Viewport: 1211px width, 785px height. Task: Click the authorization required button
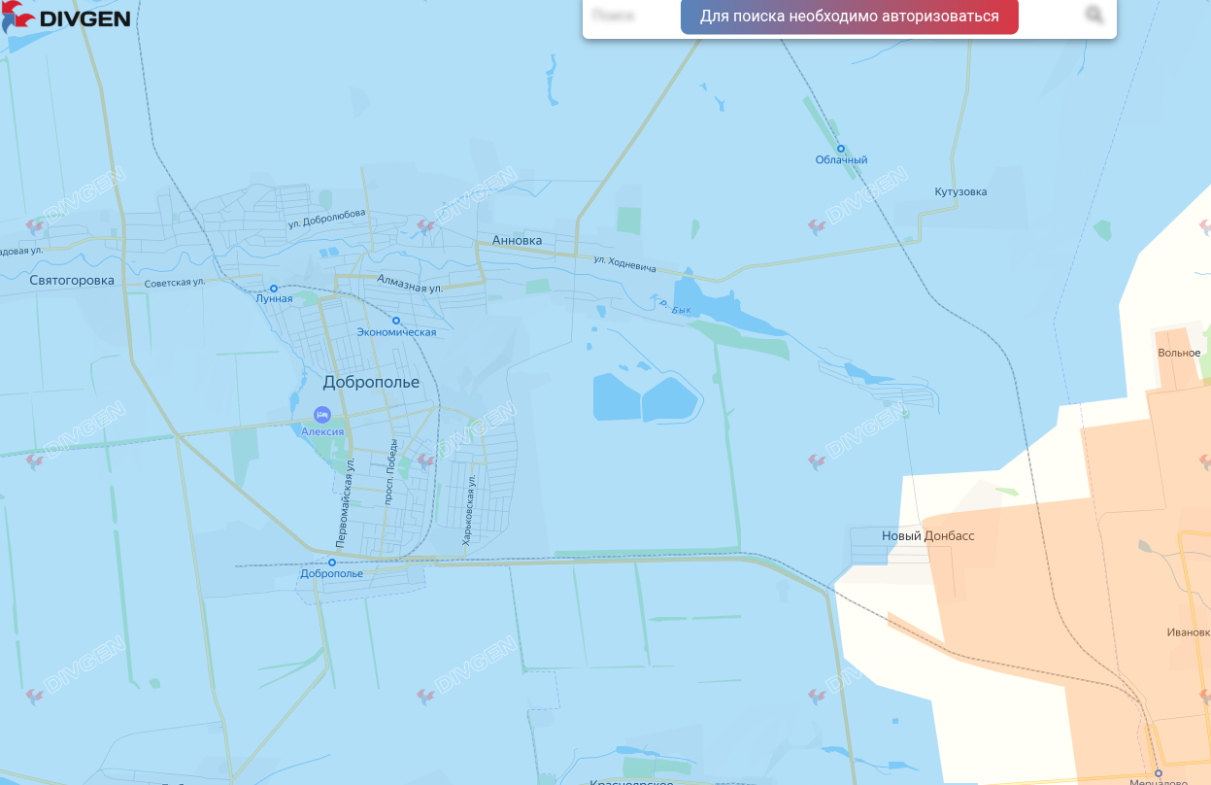(x=850, y=17)
